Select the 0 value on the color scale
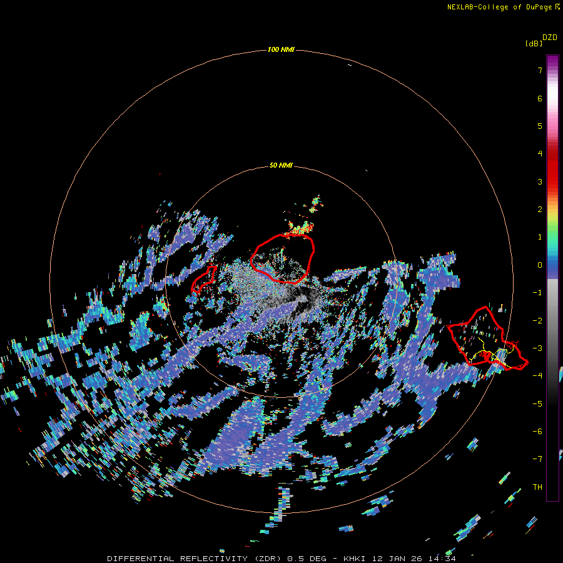The width and height of the screenshot is (563, 563). [x=540, y=265]
